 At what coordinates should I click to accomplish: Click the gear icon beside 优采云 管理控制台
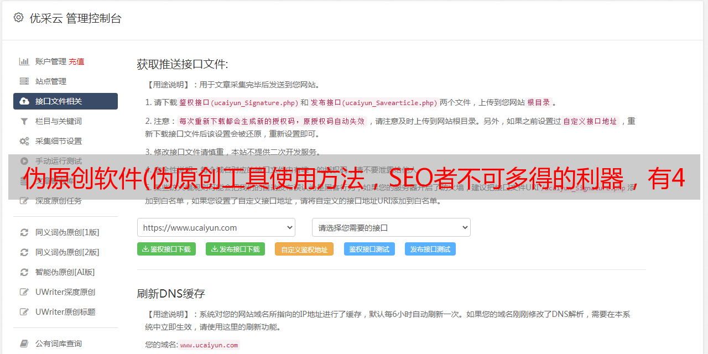(19, 18)
